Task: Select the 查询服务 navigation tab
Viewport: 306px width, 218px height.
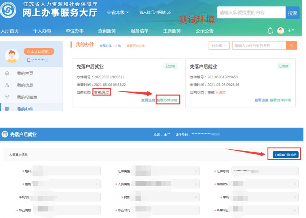Action: [107, 31]
